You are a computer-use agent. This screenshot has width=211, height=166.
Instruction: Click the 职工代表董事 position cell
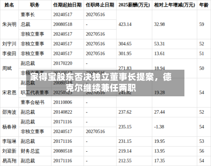click(35, 93)
